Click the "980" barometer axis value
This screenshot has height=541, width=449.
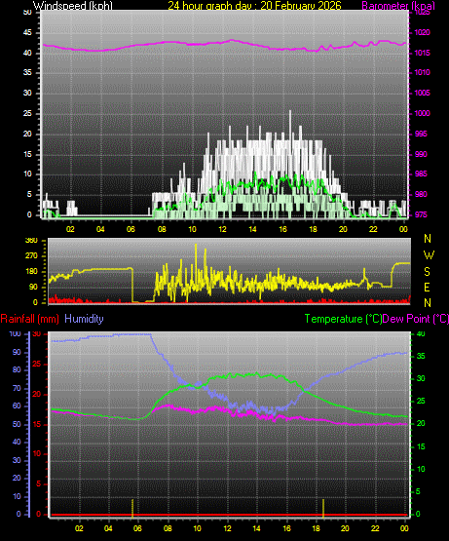[x=421, y=194]
